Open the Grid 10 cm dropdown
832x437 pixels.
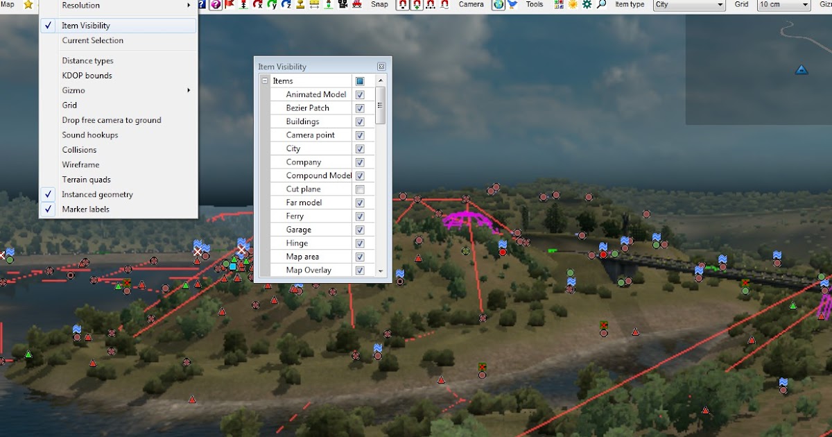point(783,5)
